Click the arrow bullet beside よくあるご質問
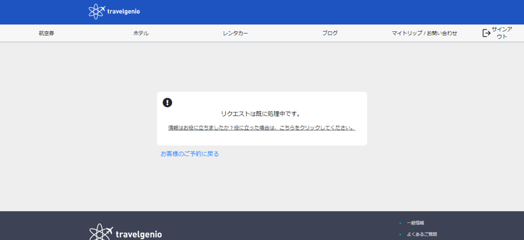Screen dimensions: 524x240 400,234
